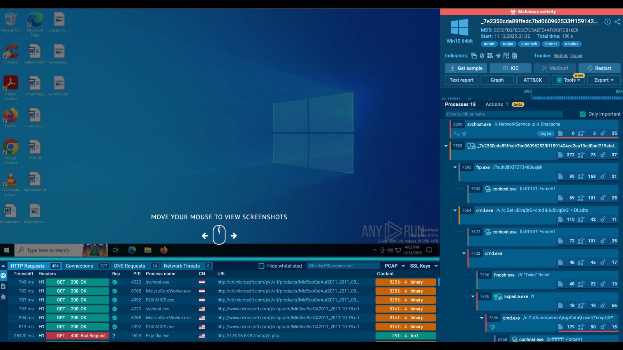This screenshot has height=350, width=623.
Task: Select the globe icon in network requests panel
Action: [4, 275]
